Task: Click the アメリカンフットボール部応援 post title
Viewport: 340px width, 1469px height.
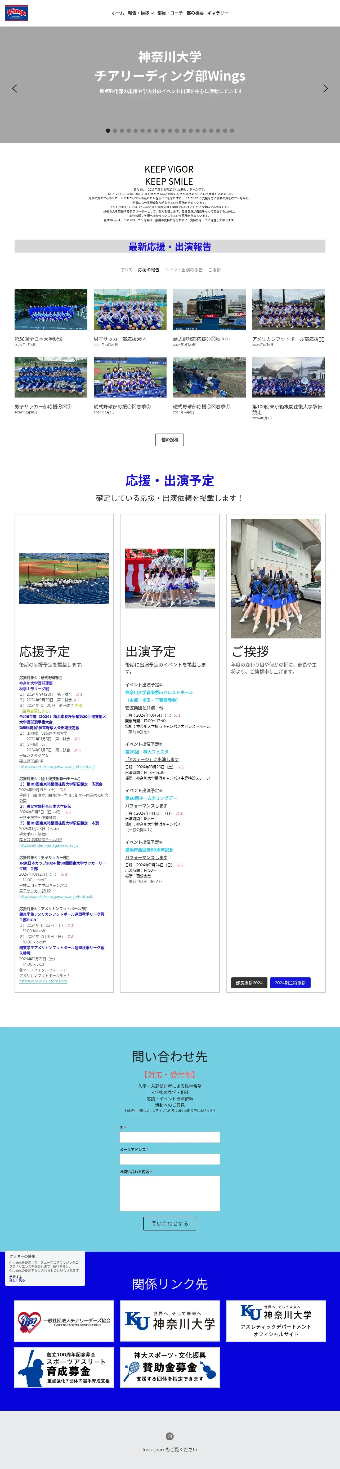Action: [x=288, y=339]
